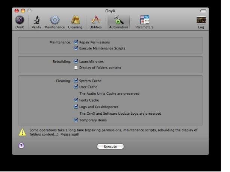Screen dimensions: 230x172
Task: Show the Log display icon
Action: point(201,20)
